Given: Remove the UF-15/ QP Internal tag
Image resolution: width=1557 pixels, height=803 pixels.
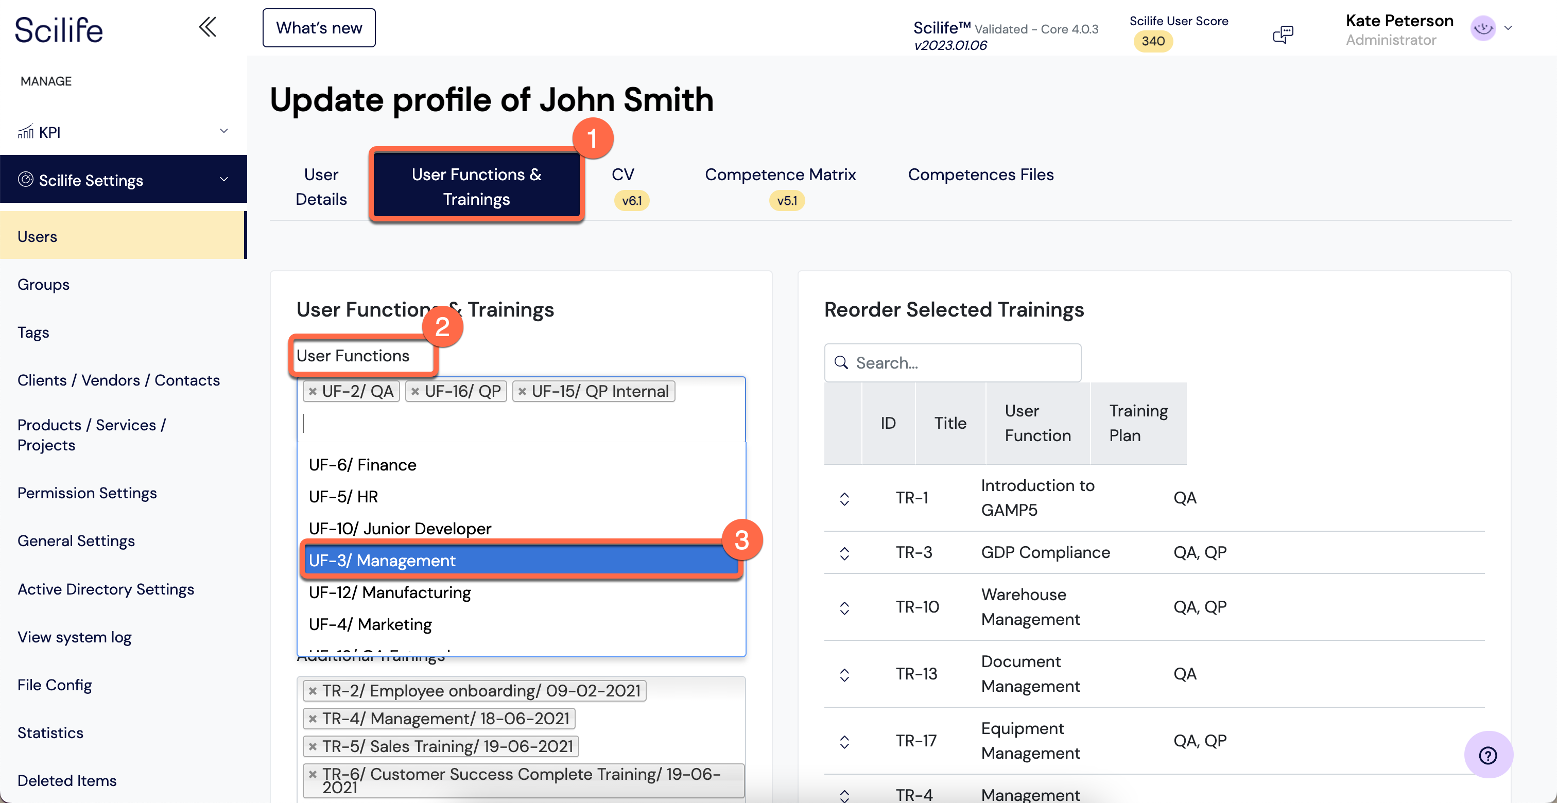Looking at the screenshot, I should click(x=522, y=392).
